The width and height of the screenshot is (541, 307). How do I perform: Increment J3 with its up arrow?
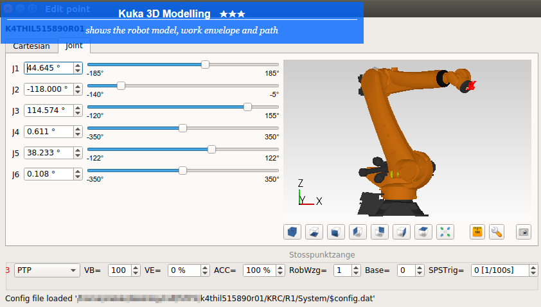pos(78,108)
